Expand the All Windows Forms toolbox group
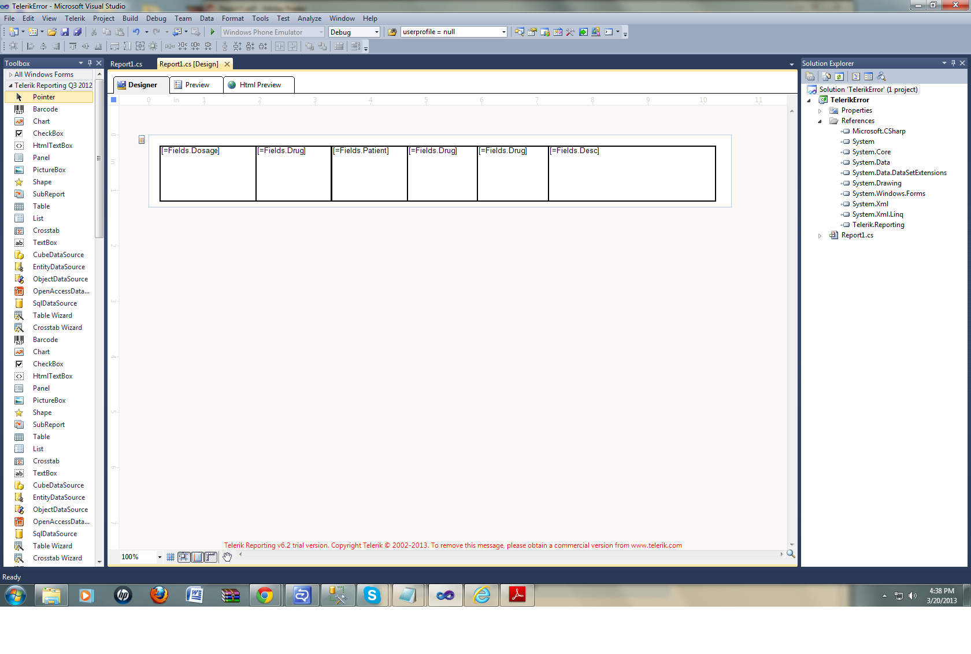 [x=10, y=75]
